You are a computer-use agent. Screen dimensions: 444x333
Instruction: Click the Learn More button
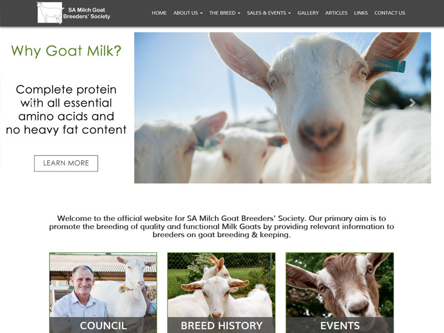pos(66,163)
